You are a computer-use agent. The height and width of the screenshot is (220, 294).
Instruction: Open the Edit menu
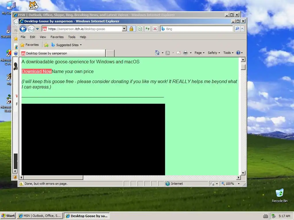pyautogui.click(x=32, y=37)
